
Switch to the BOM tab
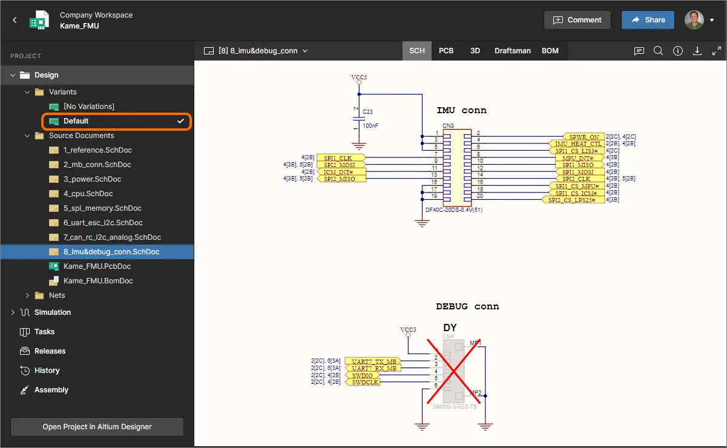pyautogui.click(x=550, y=51)
